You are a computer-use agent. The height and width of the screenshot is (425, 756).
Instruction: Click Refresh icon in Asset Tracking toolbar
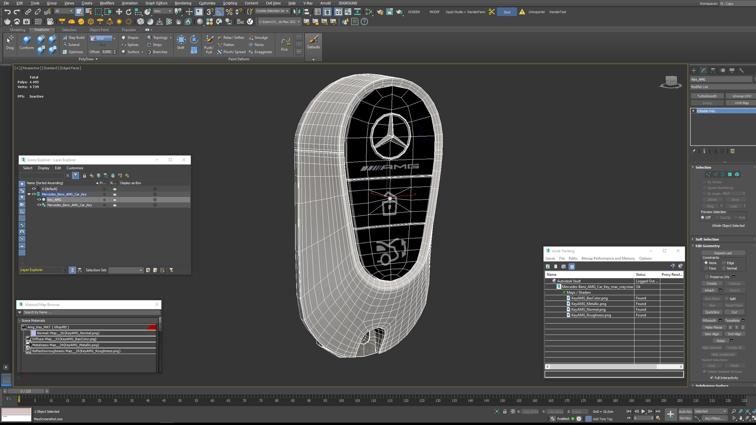click(548, 266)
